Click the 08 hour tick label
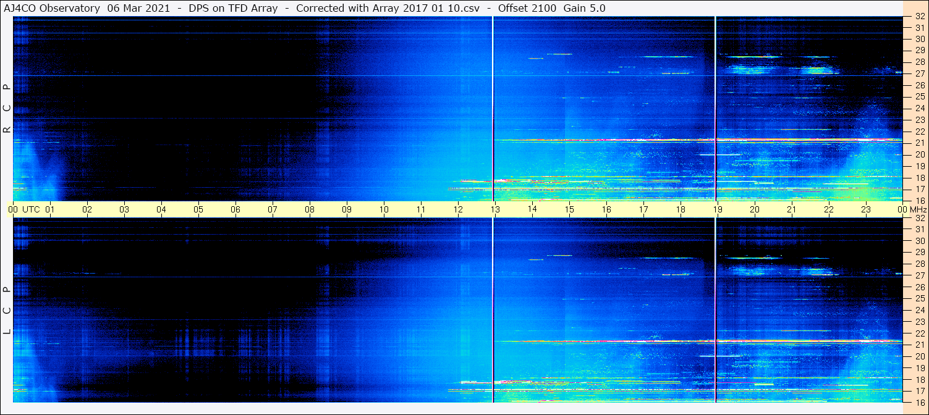 coord(310,209)
